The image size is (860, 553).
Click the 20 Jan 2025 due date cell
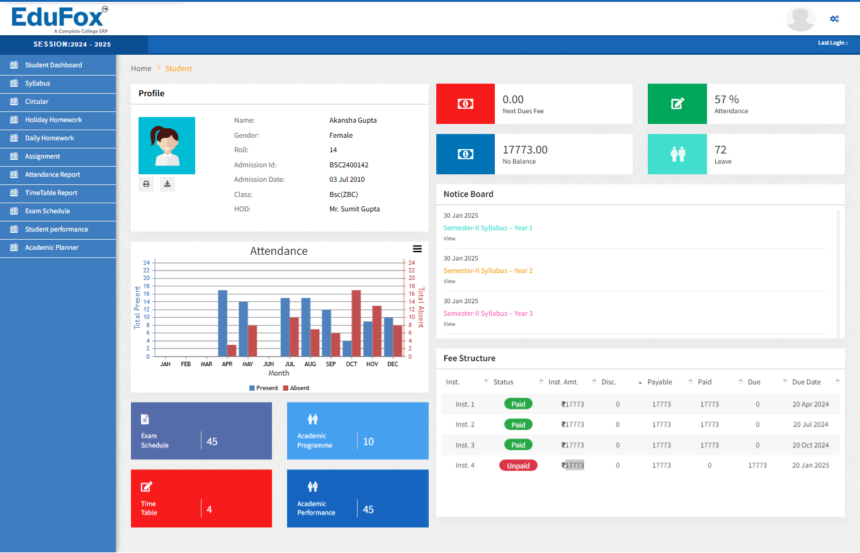click(x=811, y=466)
